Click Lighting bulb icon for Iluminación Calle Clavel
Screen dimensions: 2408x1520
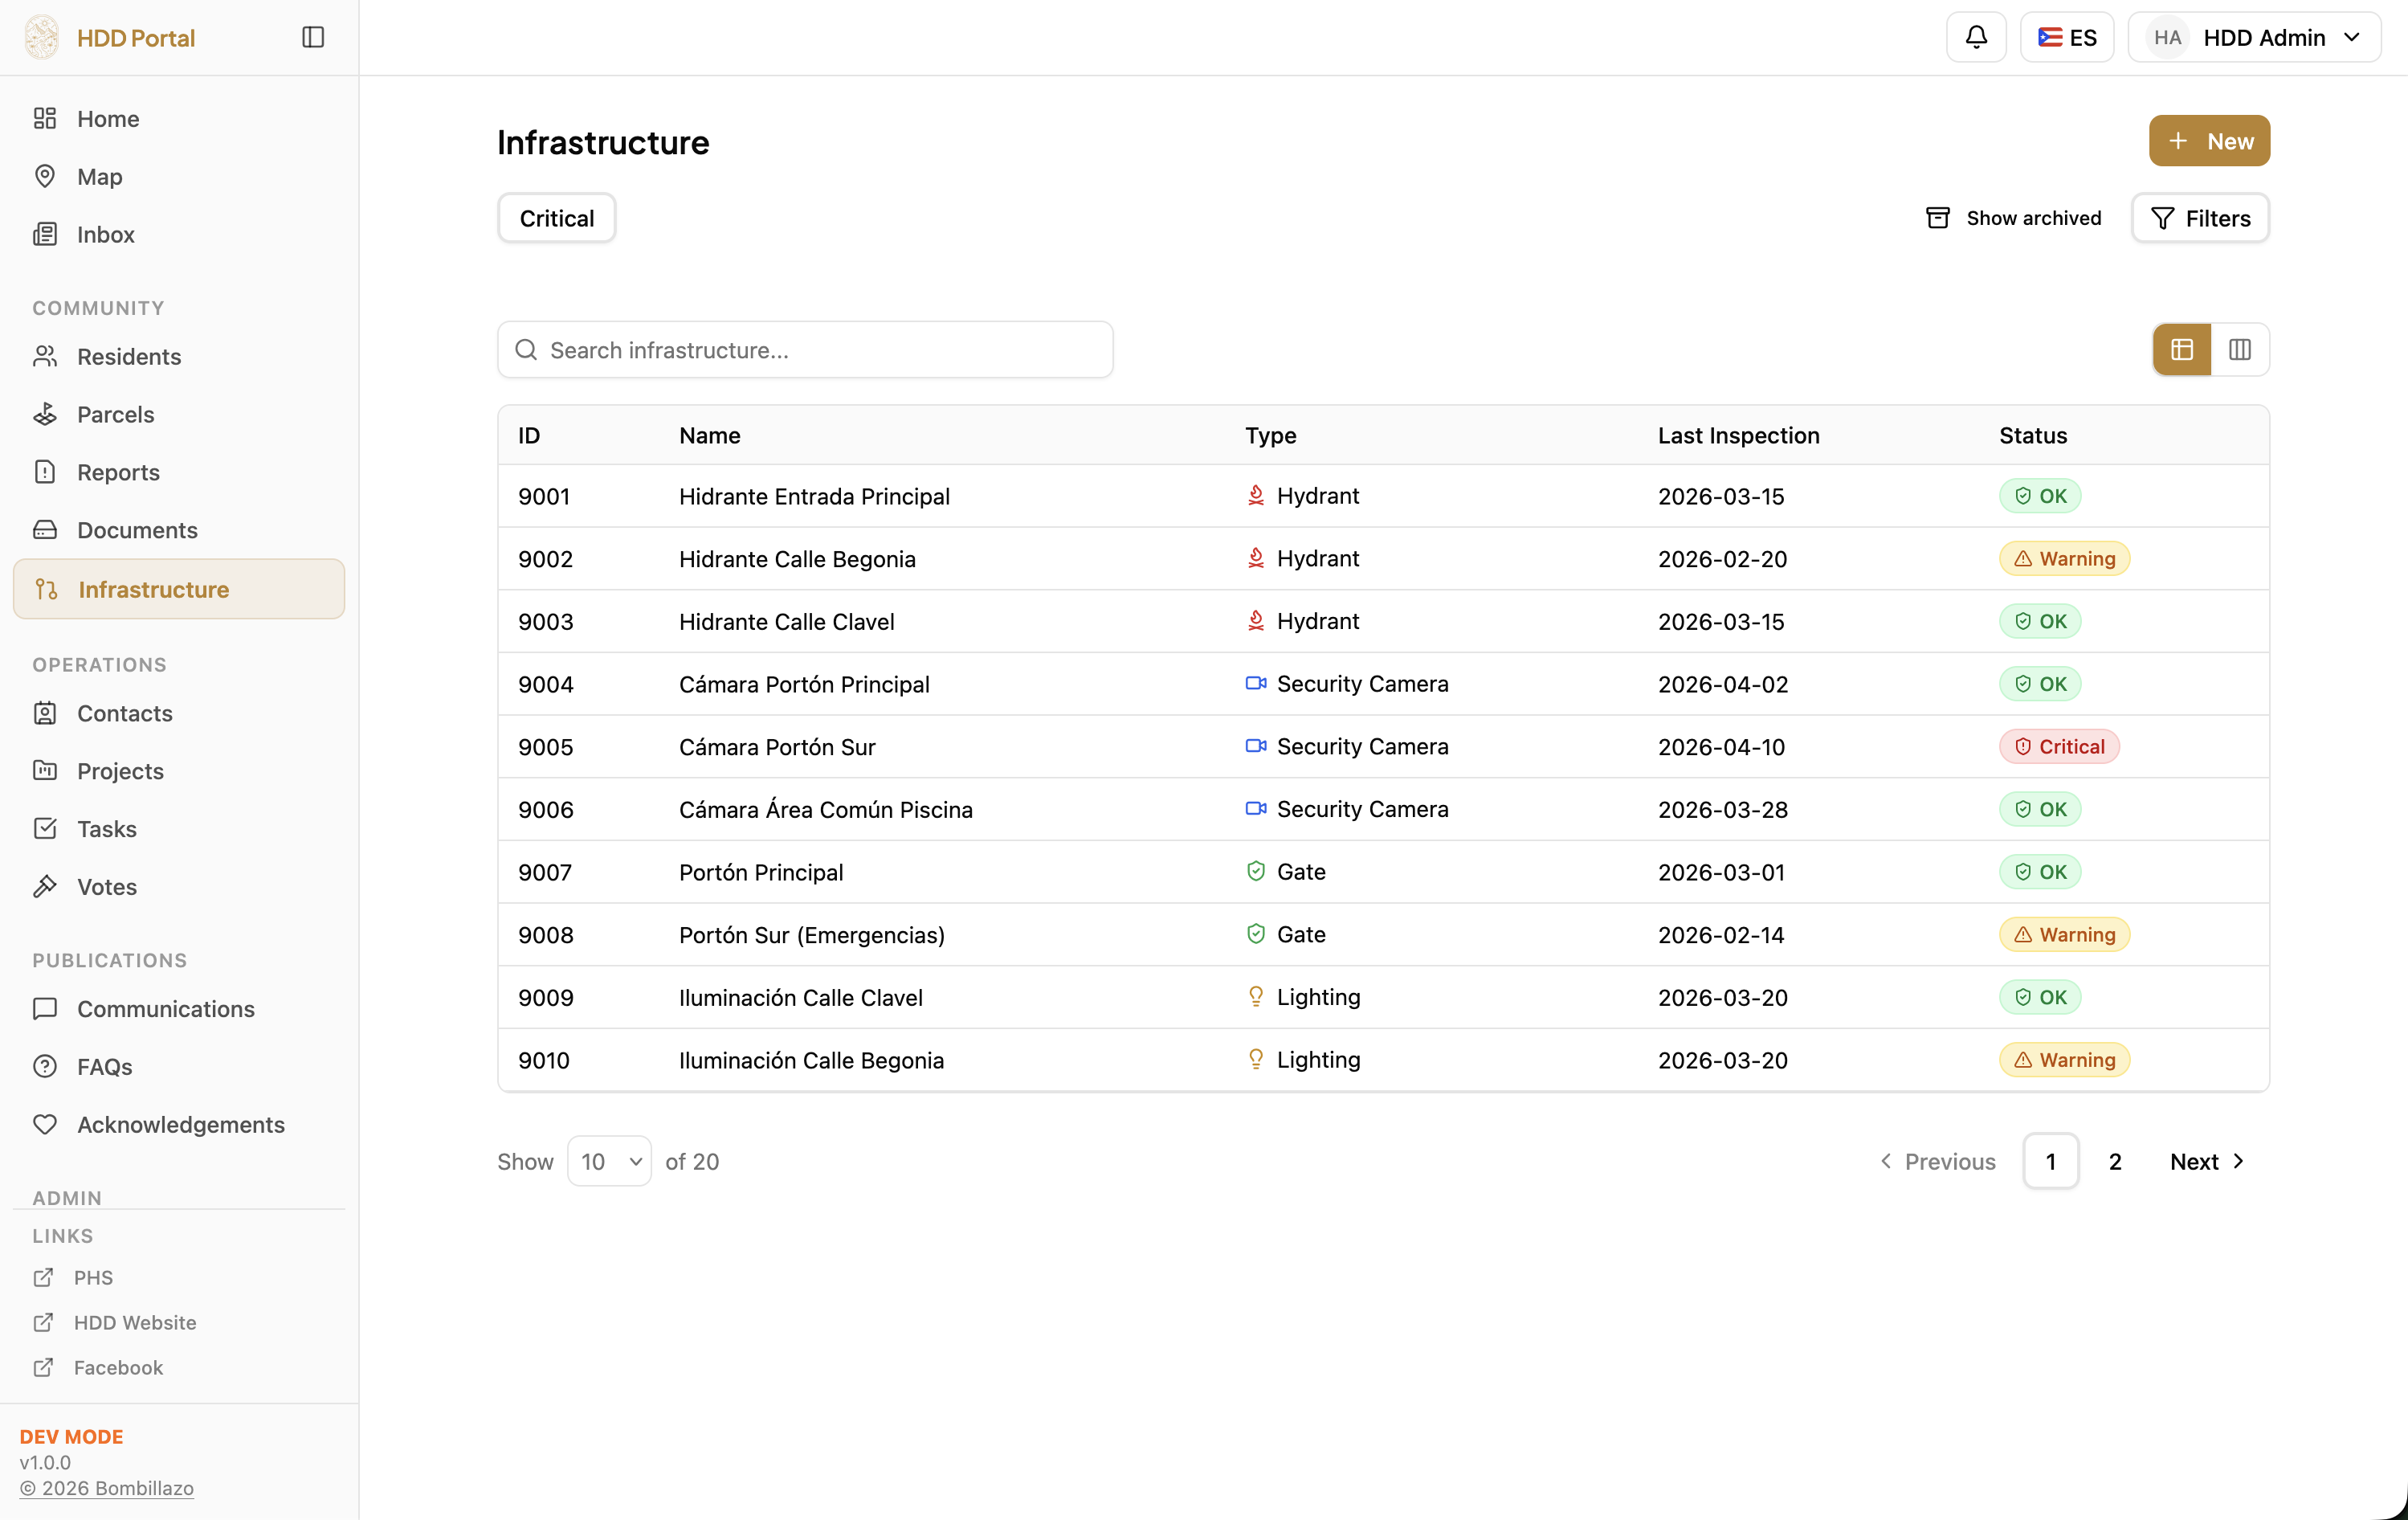click(1256, 997)
